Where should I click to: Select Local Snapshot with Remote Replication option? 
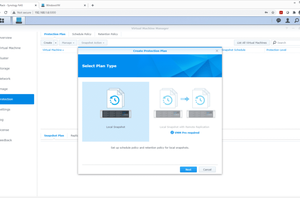pos(185,112)
